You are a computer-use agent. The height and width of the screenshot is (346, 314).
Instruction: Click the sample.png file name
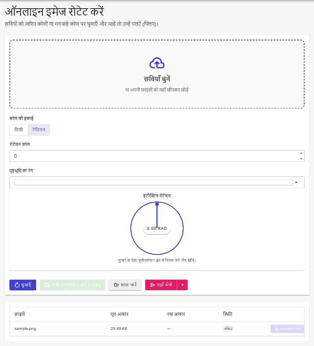click(26, 329)
